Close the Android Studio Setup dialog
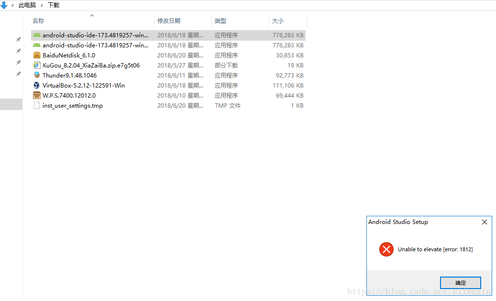Image resolution: width=496 pixels, height=301 pixels. click(485, 222)
